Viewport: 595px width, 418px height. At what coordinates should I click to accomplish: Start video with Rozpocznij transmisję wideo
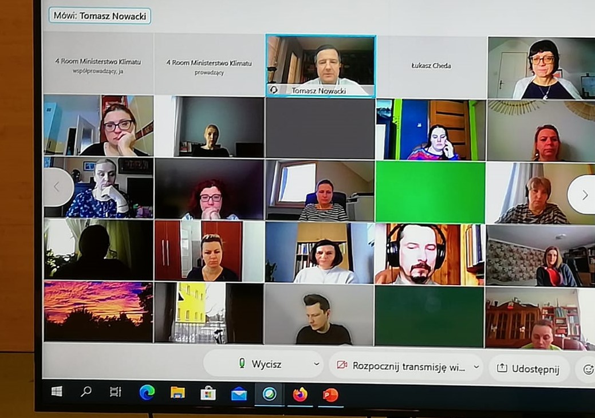click(x=402, y=366)
